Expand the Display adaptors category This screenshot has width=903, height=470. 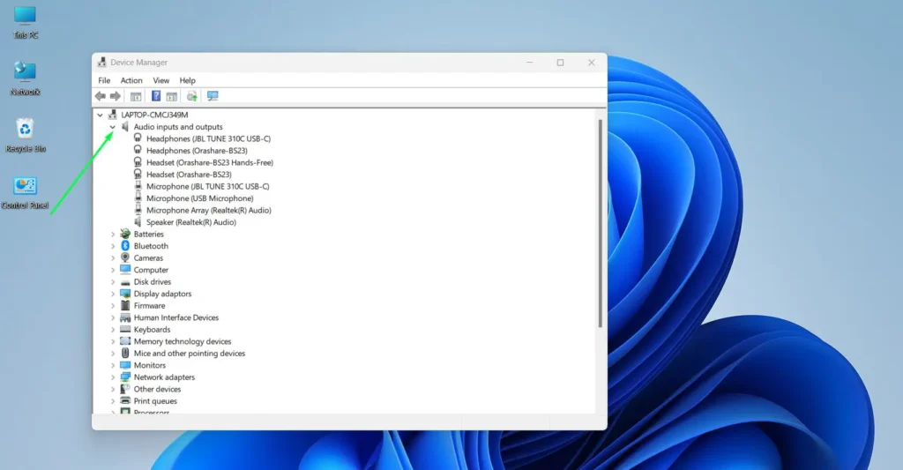pyautogui.click(x=113, y=294)
